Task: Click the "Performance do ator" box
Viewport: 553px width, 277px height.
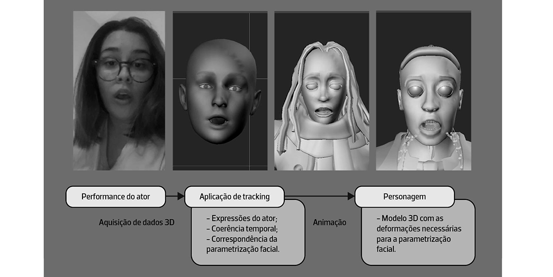Action: click(115, 197)
